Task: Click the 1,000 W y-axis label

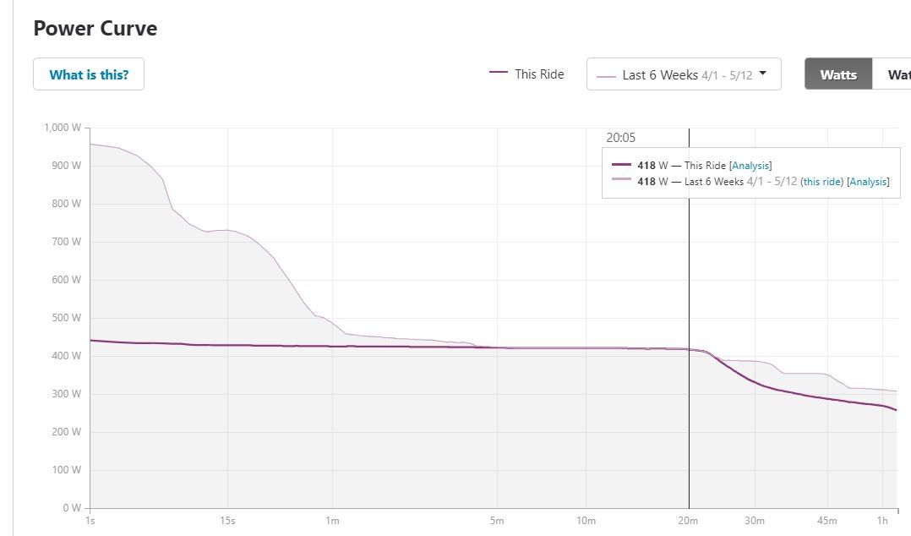Action: pos(63,128)
